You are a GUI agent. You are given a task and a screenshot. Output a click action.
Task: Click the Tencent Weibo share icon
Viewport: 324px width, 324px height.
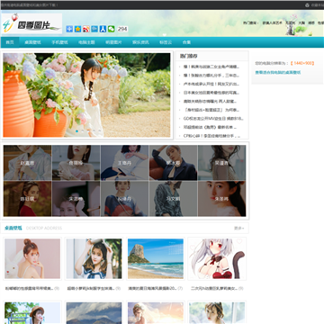pyautogui.click(x=94, y=29)
